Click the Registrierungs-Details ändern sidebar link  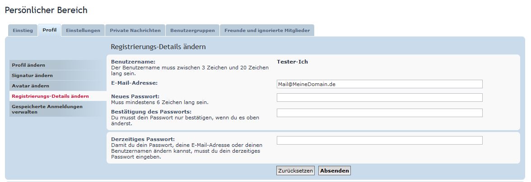pyautogui.click(x=50, y=96)
